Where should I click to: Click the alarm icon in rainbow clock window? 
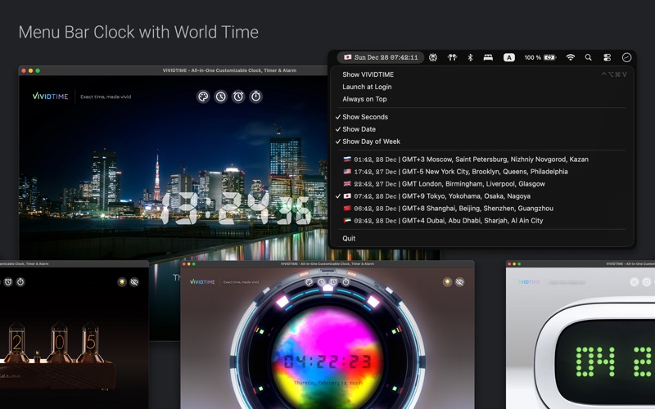(333, 282)
